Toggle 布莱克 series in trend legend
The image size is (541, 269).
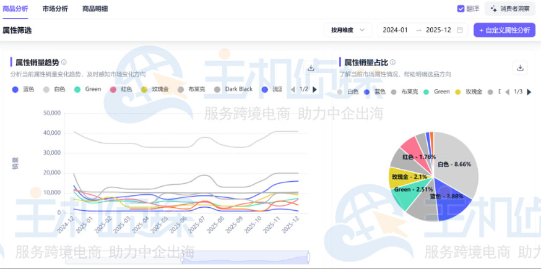[191, 89]
